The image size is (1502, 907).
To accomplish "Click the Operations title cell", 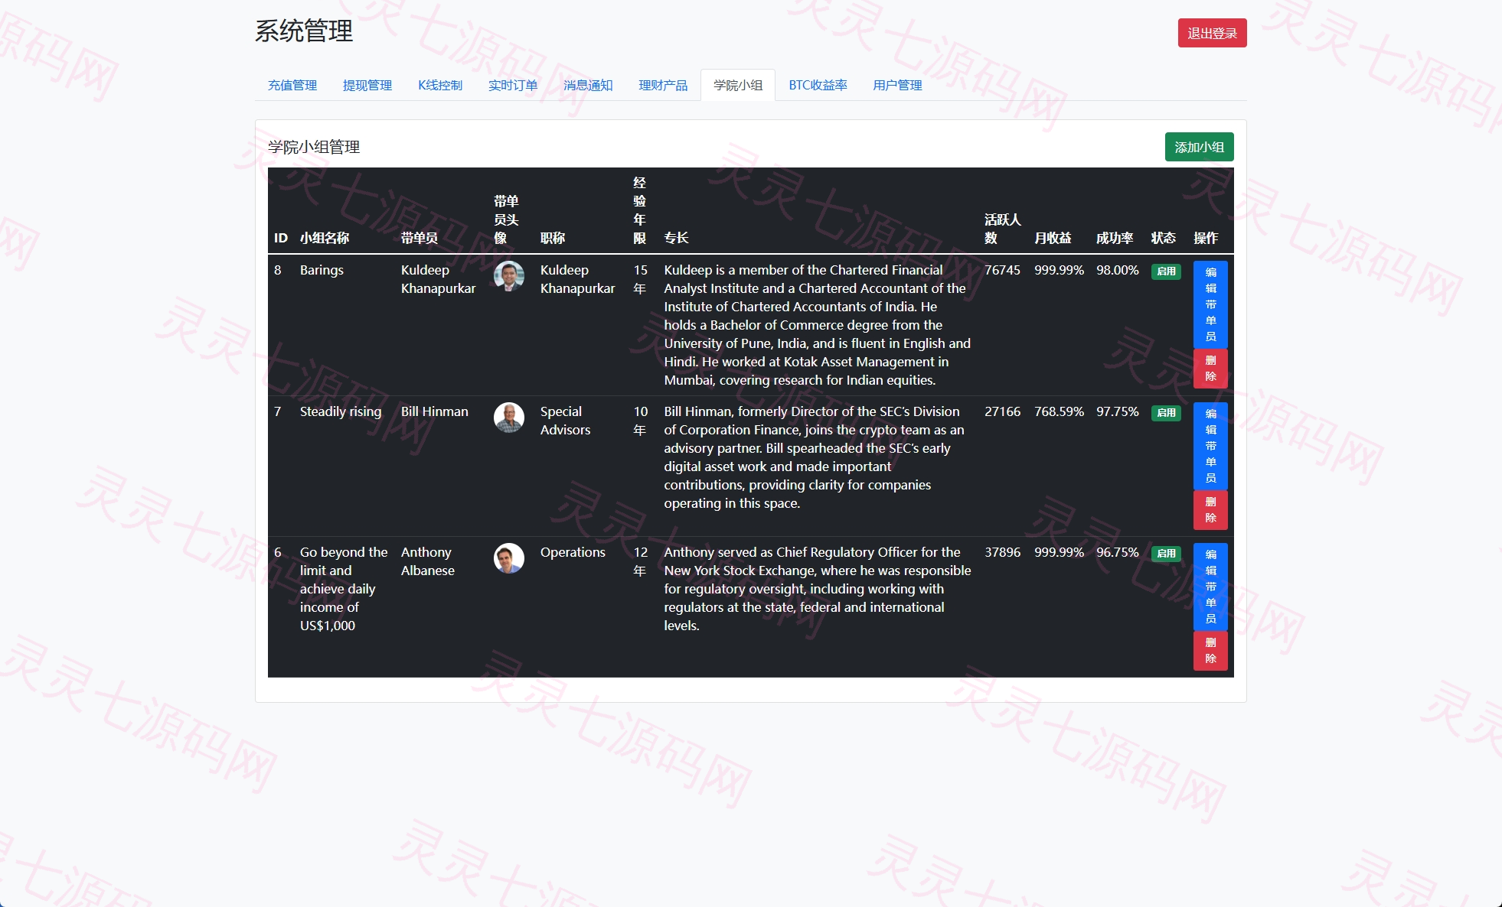I will tap(573, 552).
